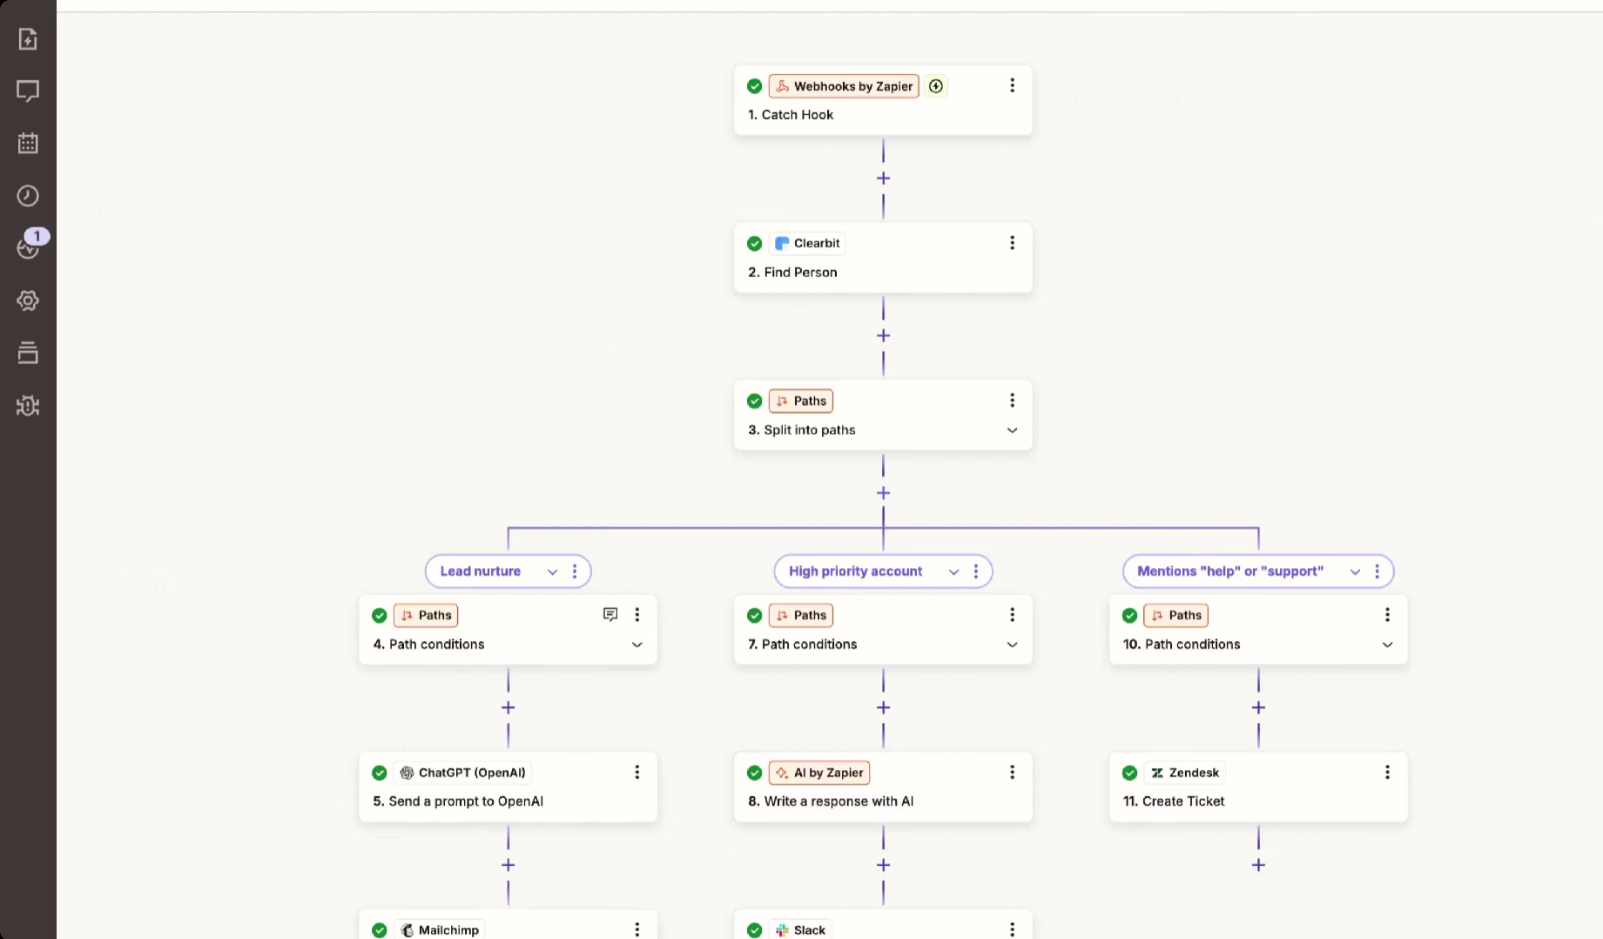Viewport: 1603px width, 939px height.
Task: Select the 5. Send a prompt to OpenAI text
Action: 458,801
